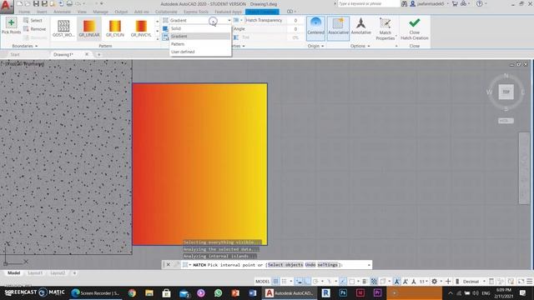The image size is (534, 300).
Task: Click the binoculars search icon
Action: coord(404,3)
